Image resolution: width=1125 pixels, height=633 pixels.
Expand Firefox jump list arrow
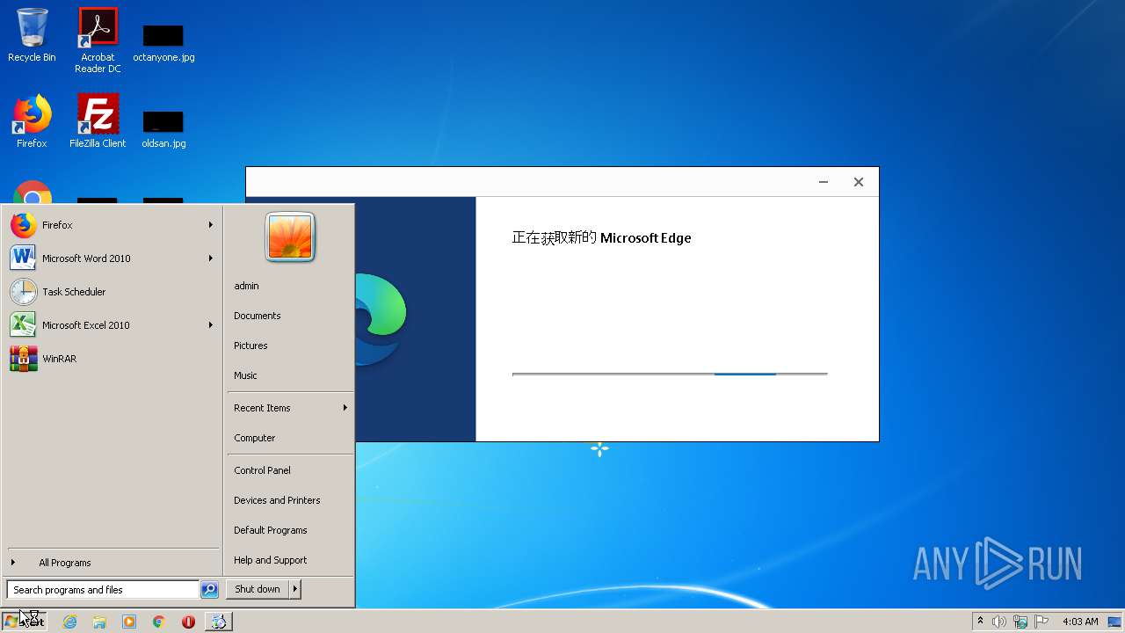point(211,225)
